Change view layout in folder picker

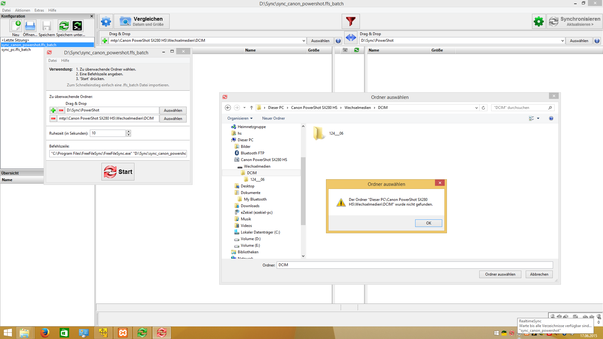point(531,118)
